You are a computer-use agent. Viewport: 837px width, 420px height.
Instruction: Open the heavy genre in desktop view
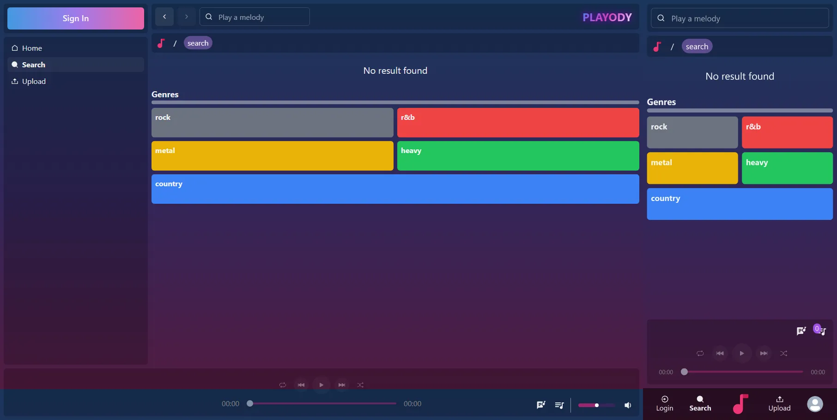tap(518, 156)
